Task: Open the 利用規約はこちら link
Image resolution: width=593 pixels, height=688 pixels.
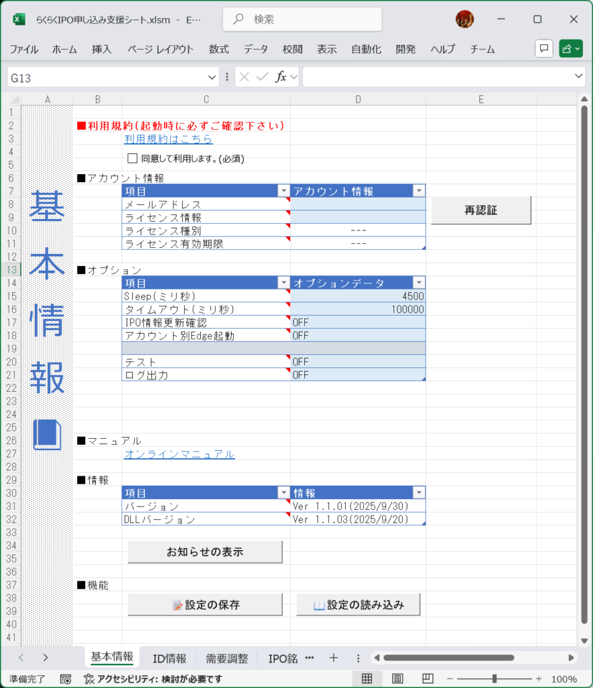Action: (x=168, y=139)
